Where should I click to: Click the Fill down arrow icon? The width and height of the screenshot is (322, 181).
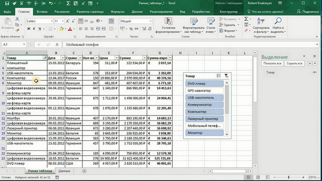click(x=246, y=25)
